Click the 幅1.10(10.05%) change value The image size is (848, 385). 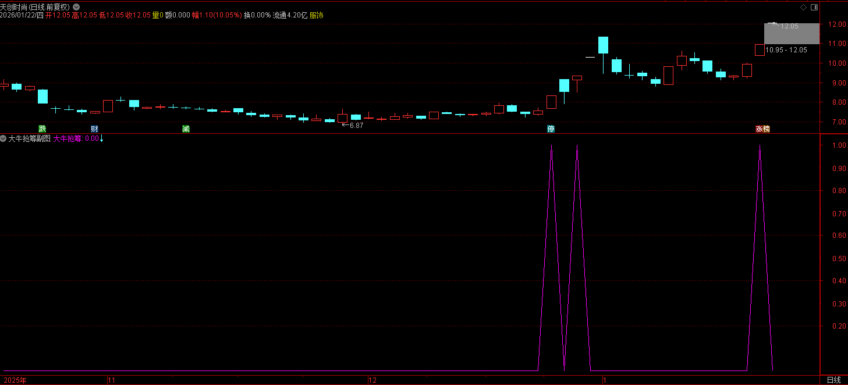(217, 16)
